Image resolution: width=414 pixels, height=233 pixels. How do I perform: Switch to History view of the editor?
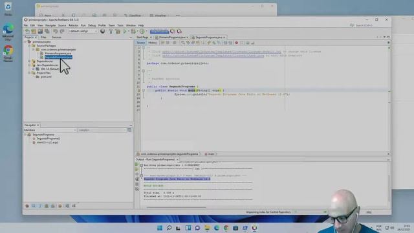[153, 43]
